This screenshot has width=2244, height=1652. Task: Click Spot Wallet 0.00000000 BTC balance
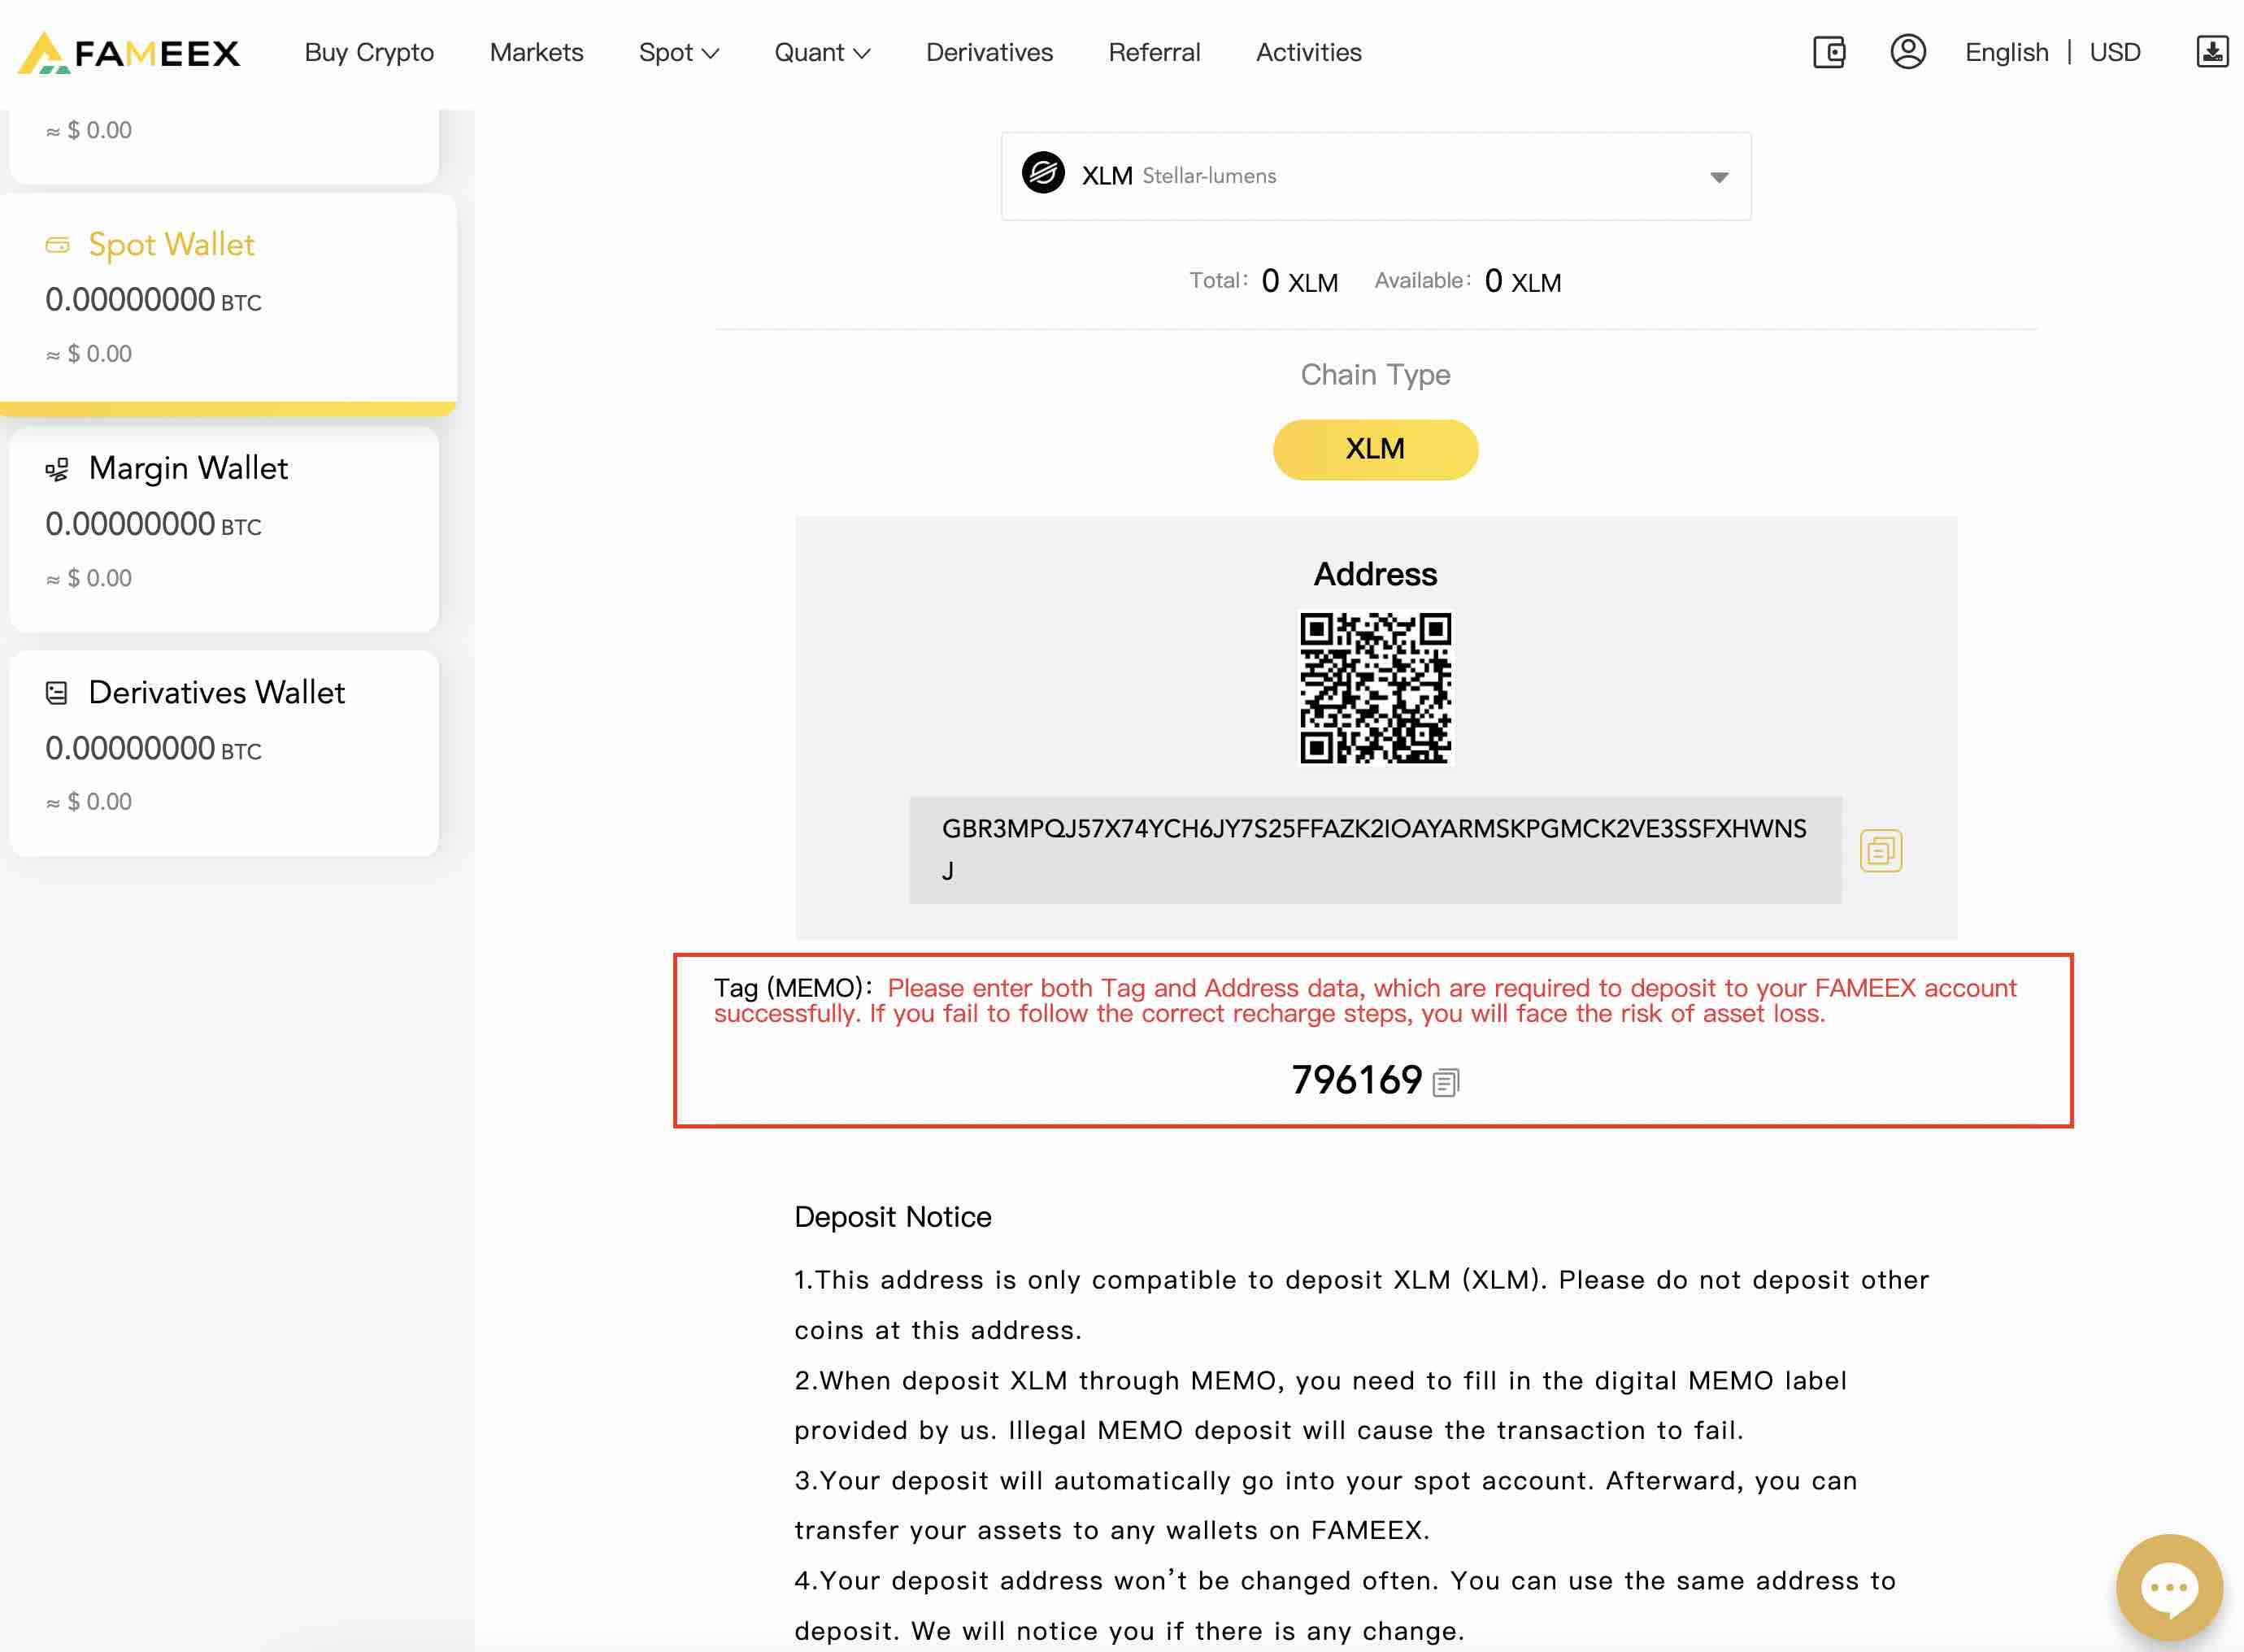[153, 300]
